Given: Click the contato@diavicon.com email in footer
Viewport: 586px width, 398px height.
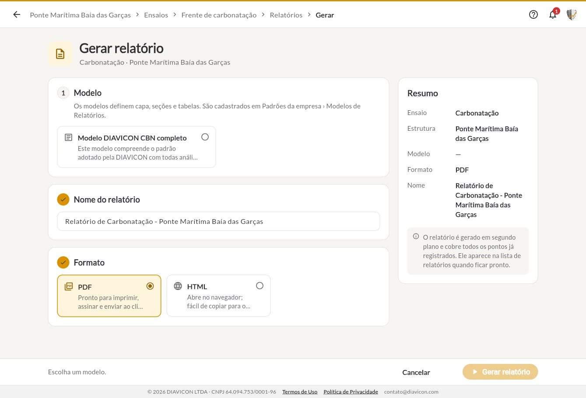Looking at the screenshot, I should (411, 392).
